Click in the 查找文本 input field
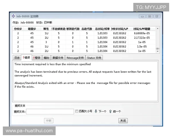172x138 pixels. coord(50,112)
